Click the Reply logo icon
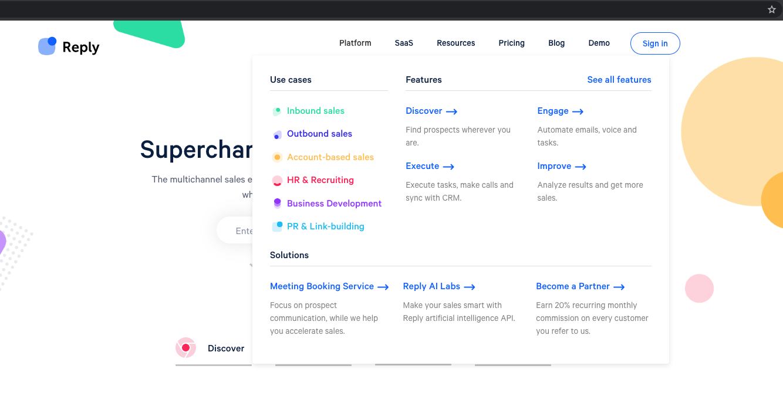 (x=47, y=46)
